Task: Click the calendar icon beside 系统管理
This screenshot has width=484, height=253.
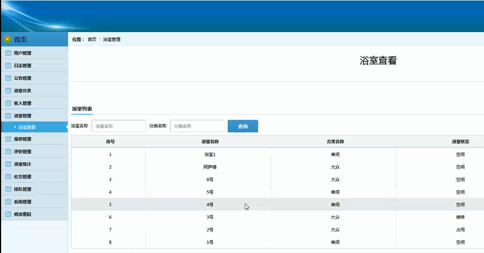Action: 8,202
